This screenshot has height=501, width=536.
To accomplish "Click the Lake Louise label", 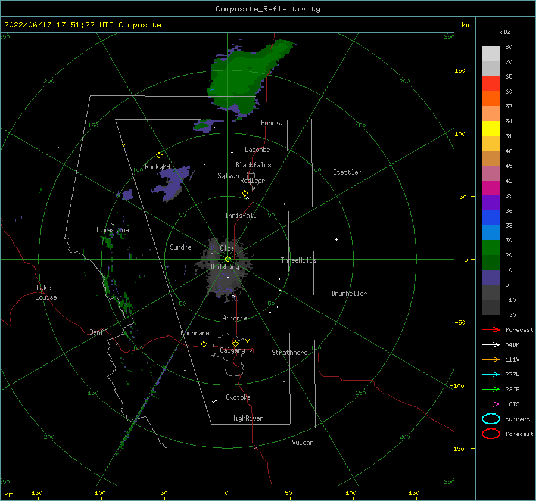I will (x=46, y=292).
